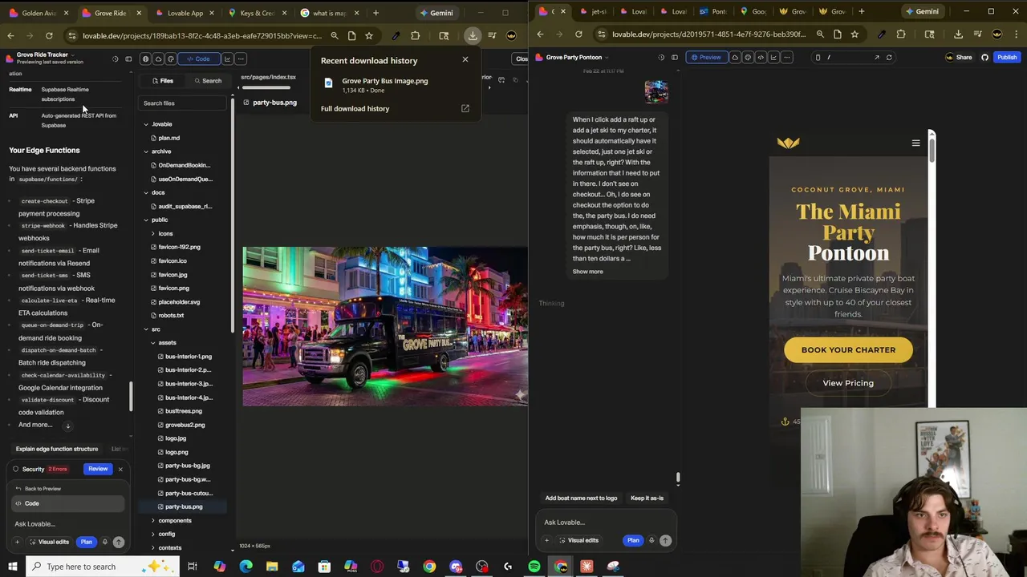Viewport: 1027px width, 577px height.
Task: Open Grove Party Bus Image.png download
Action: point(384,81)
